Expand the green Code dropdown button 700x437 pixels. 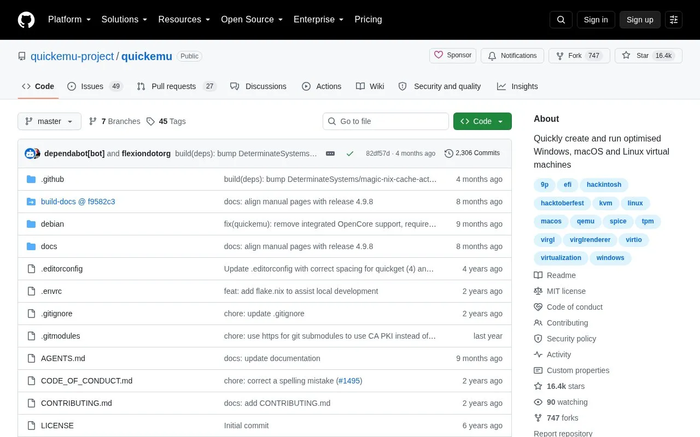click(482, 121)
